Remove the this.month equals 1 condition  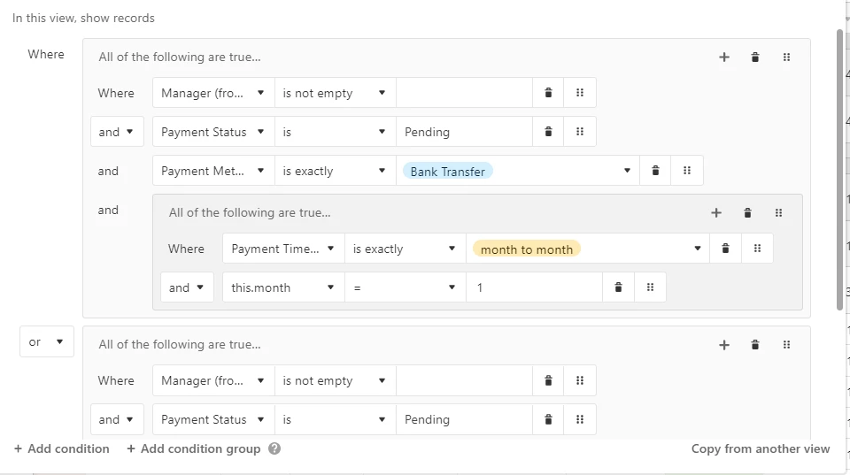[618, 287]
